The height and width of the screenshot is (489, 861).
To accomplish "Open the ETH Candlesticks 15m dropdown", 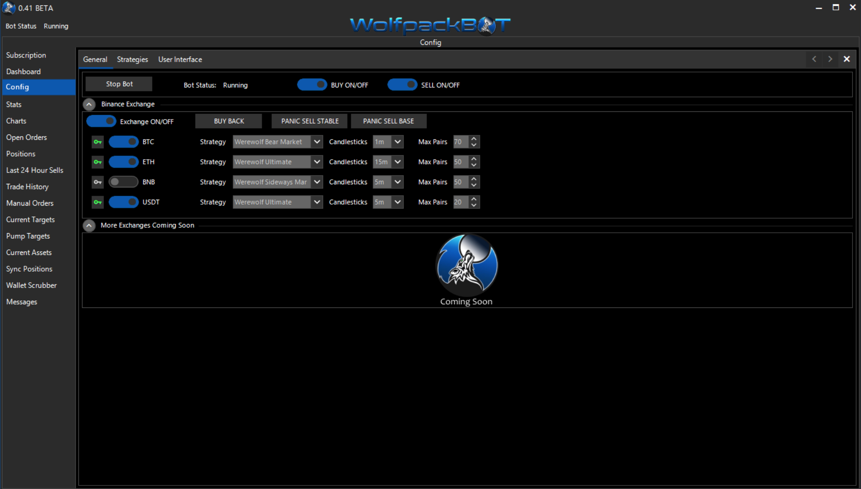I will coord(388,162).
